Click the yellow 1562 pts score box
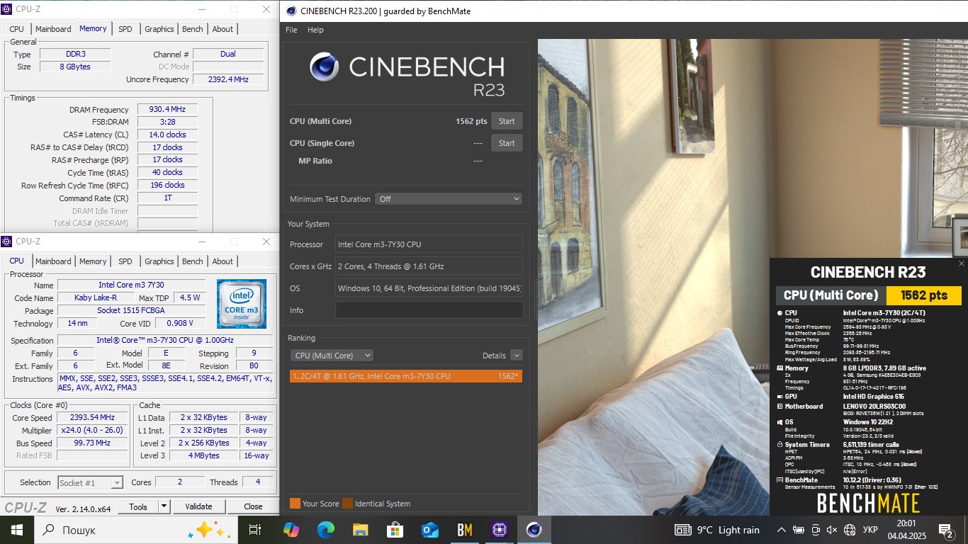This screenshot has height=544, width=968. pyautogui.click(x=923, y=295)
